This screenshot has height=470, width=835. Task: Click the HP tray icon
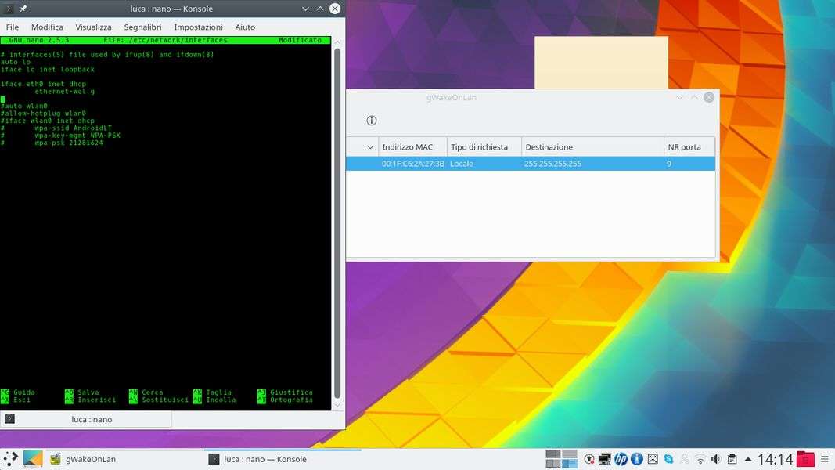pos(621,459)
